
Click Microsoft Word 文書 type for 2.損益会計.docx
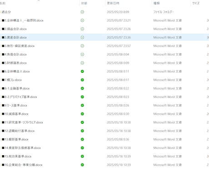168,29
